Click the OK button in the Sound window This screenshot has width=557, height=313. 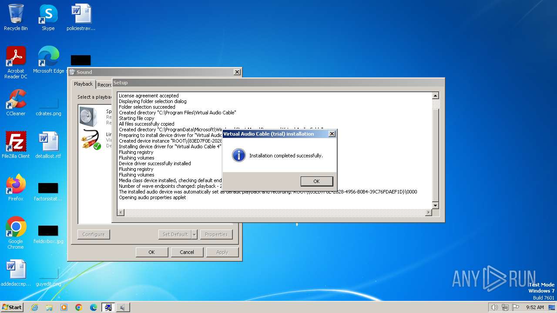(x=151, y=252)
